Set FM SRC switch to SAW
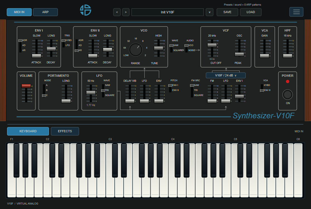The height and width of the screenshot is (209, 311). tap(192, 85)
